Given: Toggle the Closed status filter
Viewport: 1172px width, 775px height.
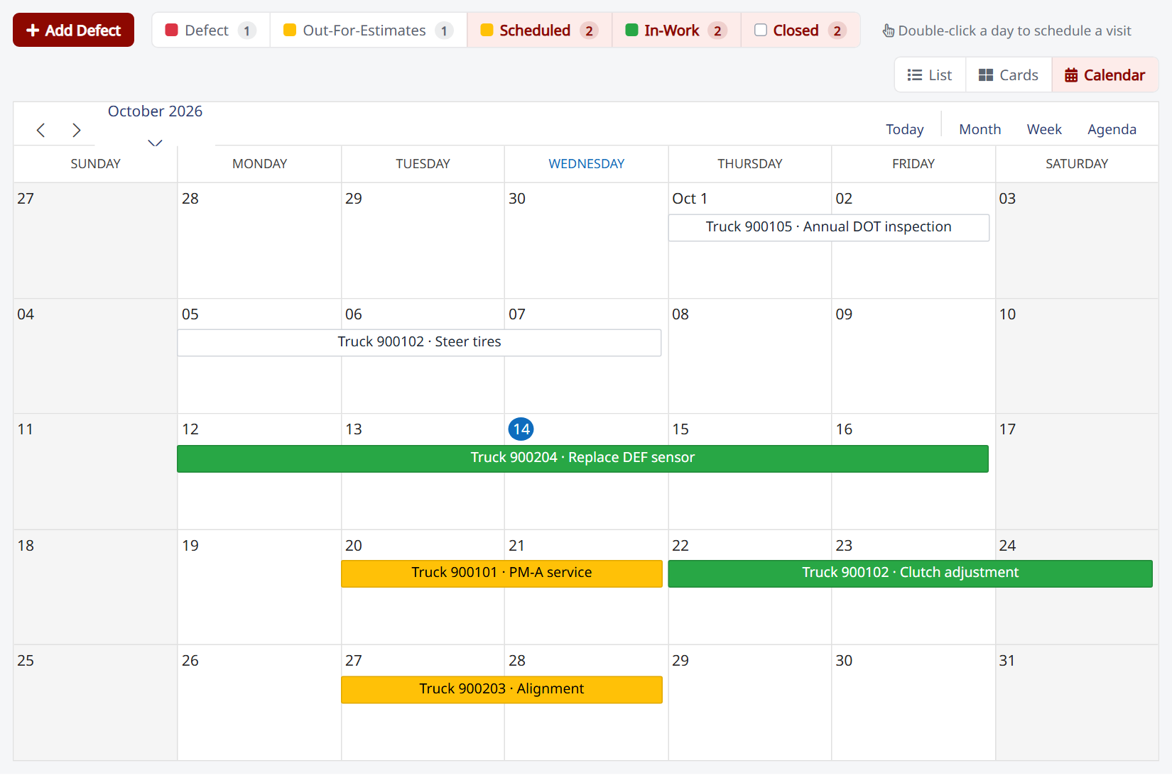Looking at the screenshot, I should [801, 31].
